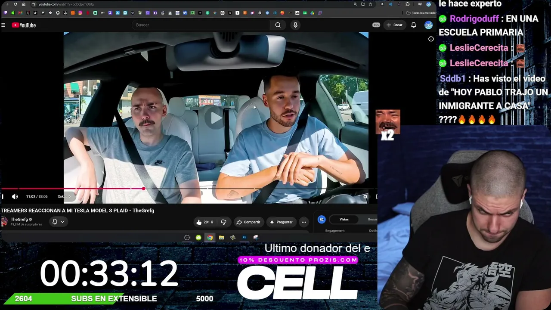Open the Todos los marcadores folder
This screenshot has width=551, height=310.
pos(421,13)
